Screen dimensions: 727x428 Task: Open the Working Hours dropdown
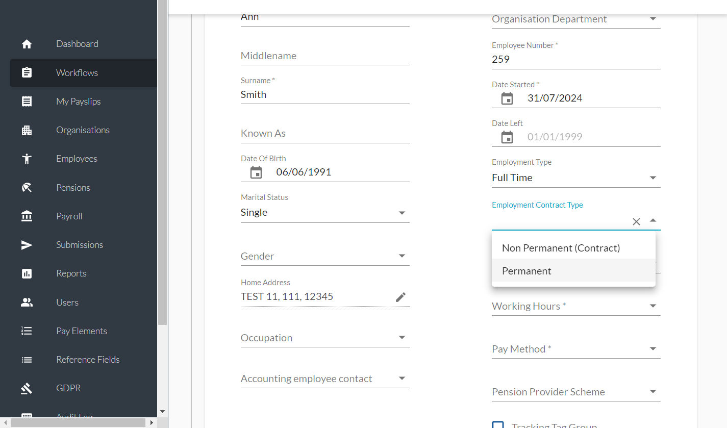653,306
